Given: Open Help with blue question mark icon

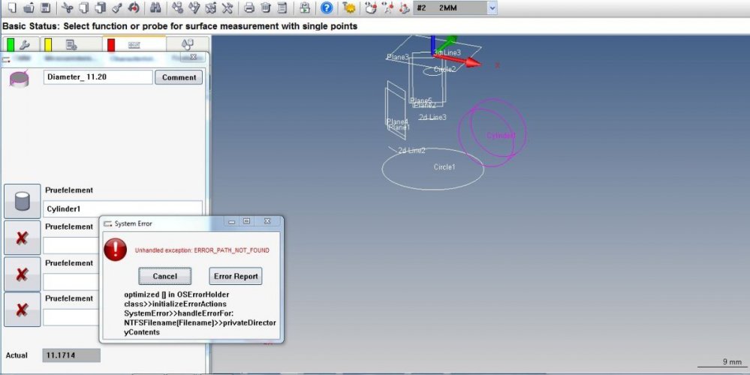Looking at the screenshot, I should click(x=327, y=8).
